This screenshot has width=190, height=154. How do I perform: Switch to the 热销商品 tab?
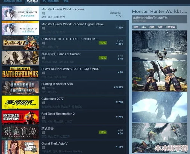(32, 2)
